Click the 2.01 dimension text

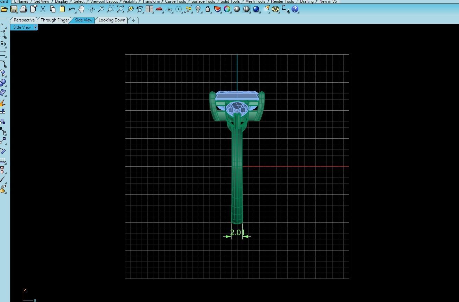237,233
